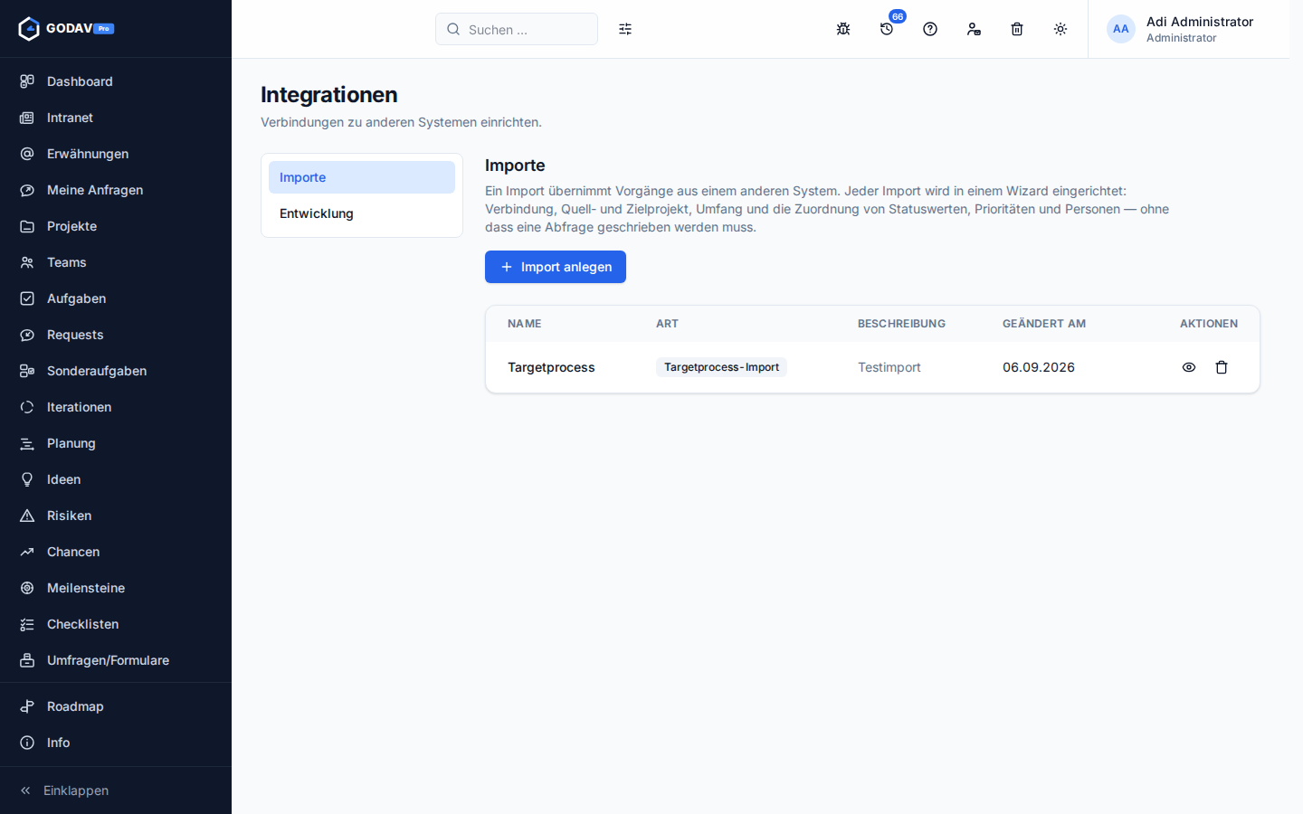Click the Geändert am column header
Screen dimensions: 1303x814
point(1044,324)
